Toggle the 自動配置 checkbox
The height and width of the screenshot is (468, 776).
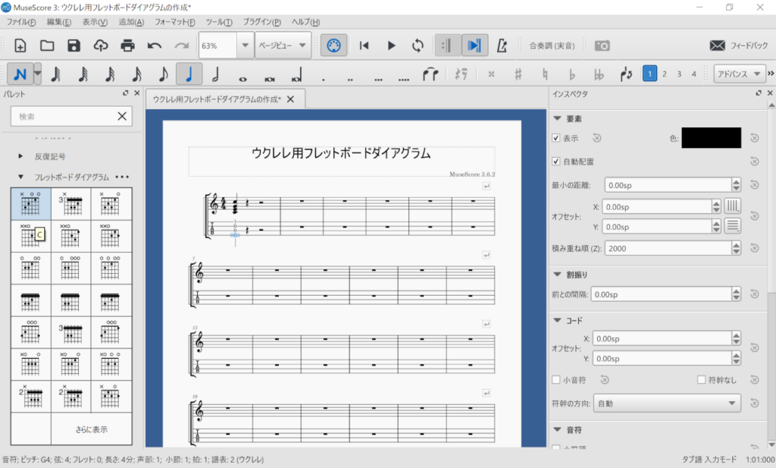point(556,162)
